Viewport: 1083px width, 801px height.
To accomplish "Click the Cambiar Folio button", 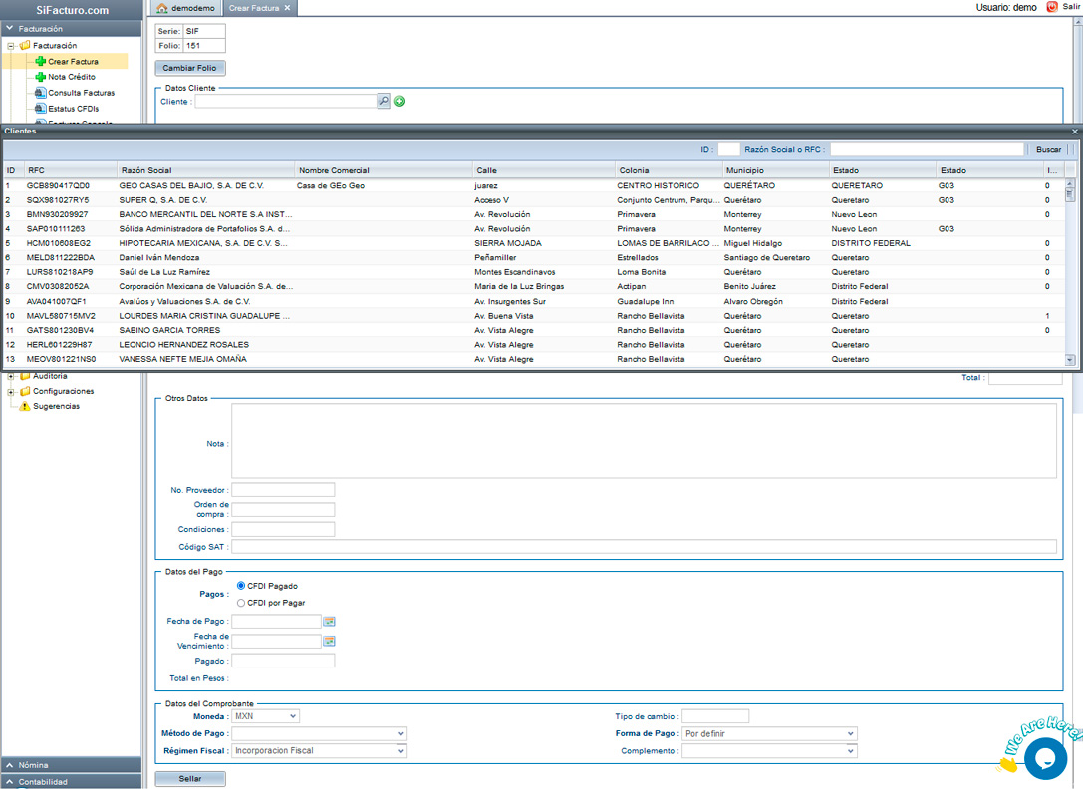I will [x=190, y=68].
